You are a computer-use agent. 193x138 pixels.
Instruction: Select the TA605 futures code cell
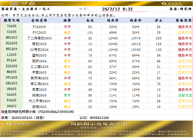pos(11,26)
